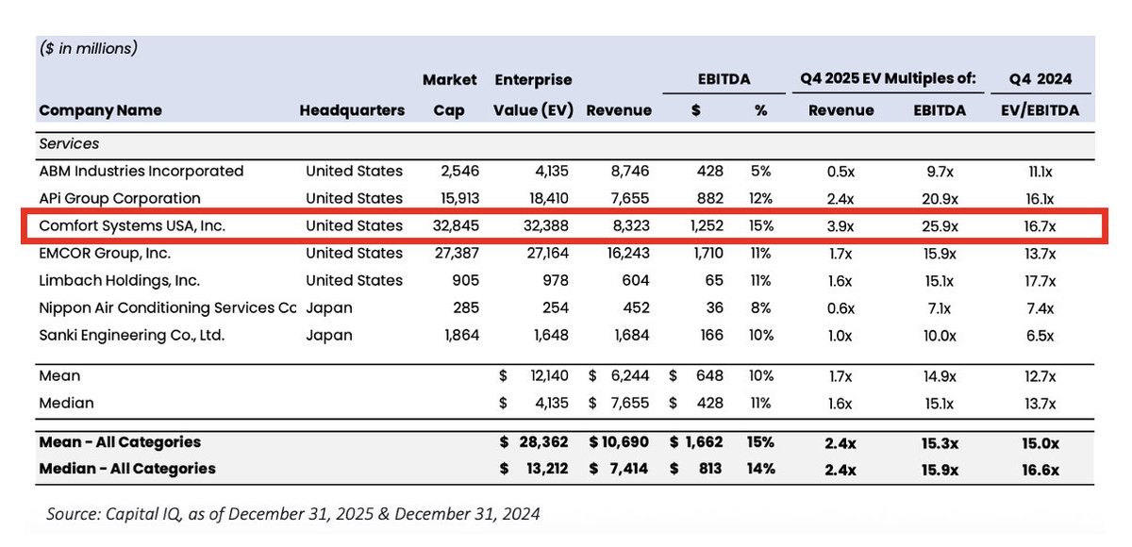Click APi Group market cap 15,913

(458, 199)
